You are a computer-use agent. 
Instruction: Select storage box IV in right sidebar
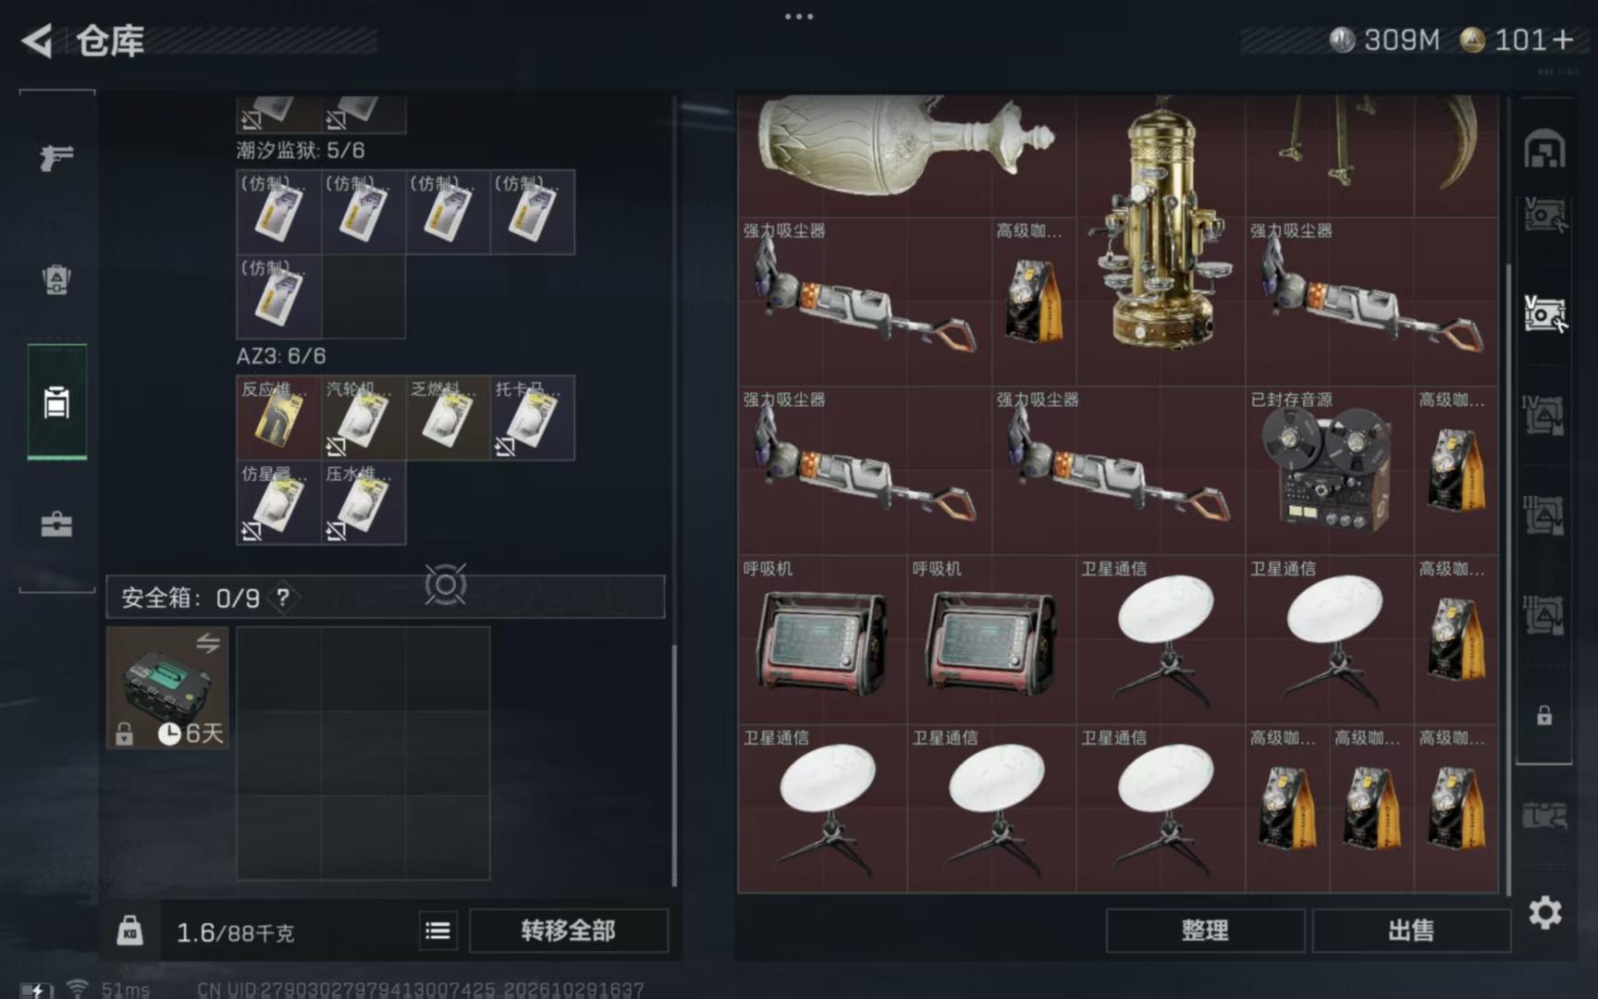[1544, 415]
